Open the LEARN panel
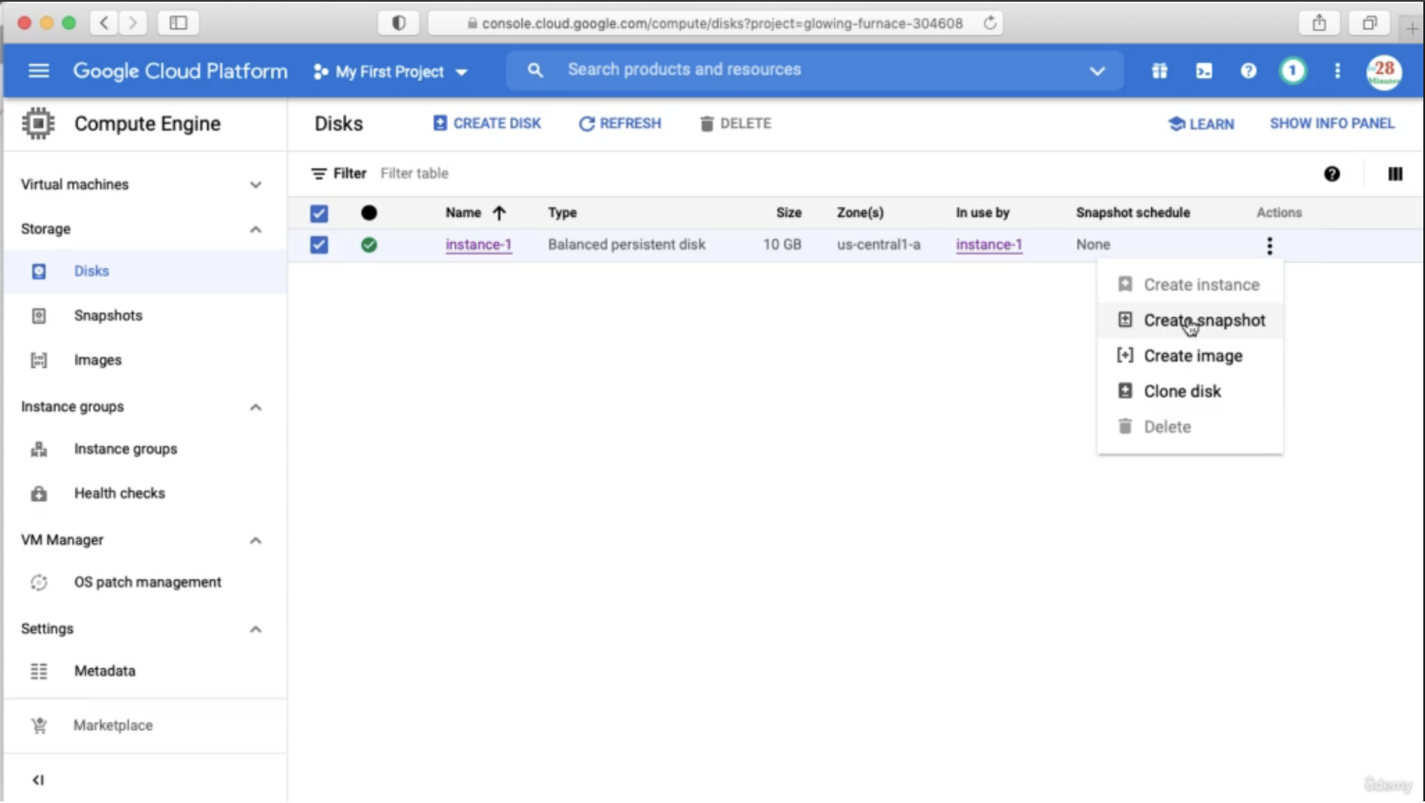 point(1201,124)
